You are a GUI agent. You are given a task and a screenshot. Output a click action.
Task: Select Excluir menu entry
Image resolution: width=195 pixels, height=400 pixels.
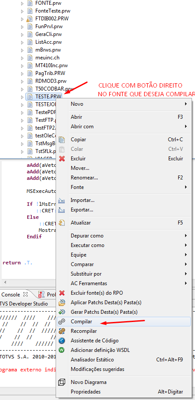point(124,159)
